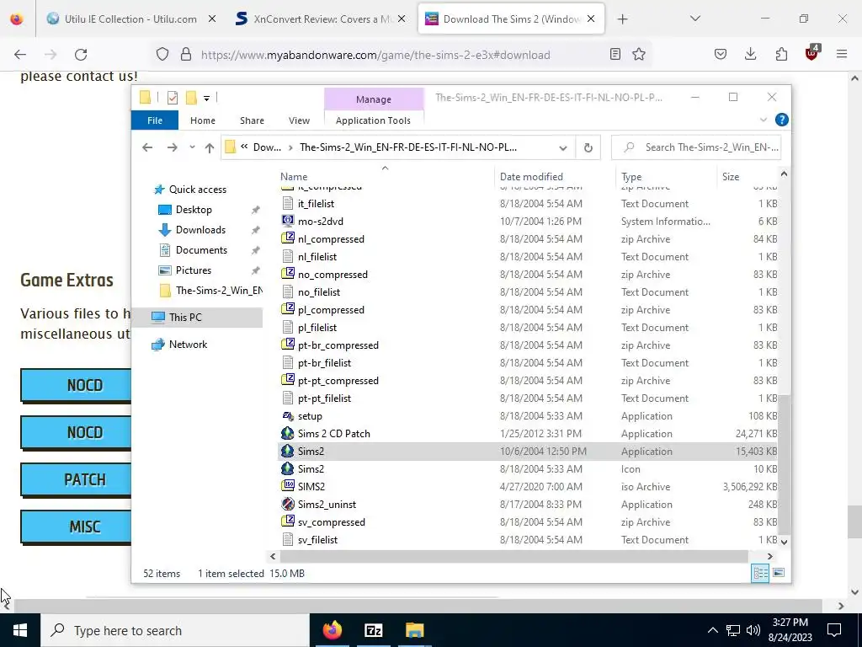This screenshot has width=862, height=647.
Task: Click the MISC button on webpage
Action: [x=76, y=527]
